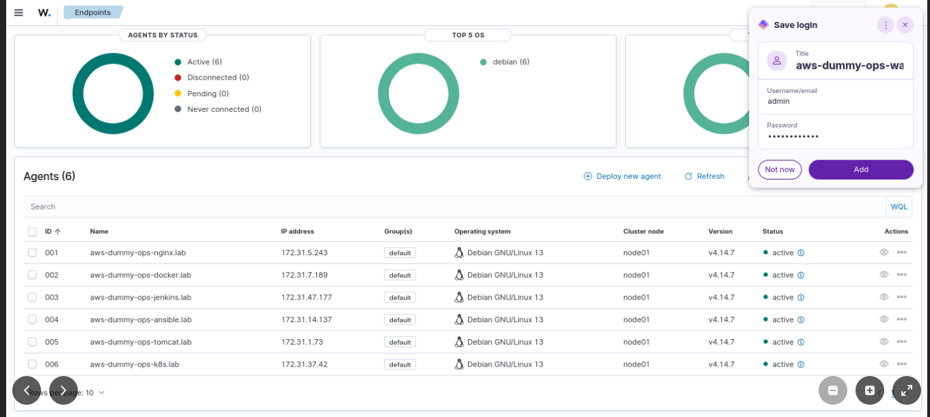Sort by Name column header
The image size is (930, 417).
coord(99,231)
